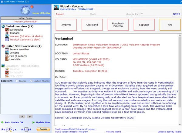Image resolution: width=182 pixels, height=133 pixels.
Task: Select the Cleveland volcano button
Action: point(92,25)
